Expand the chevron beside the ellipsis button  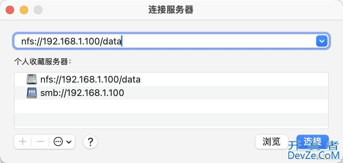click(x=69, y=142)
